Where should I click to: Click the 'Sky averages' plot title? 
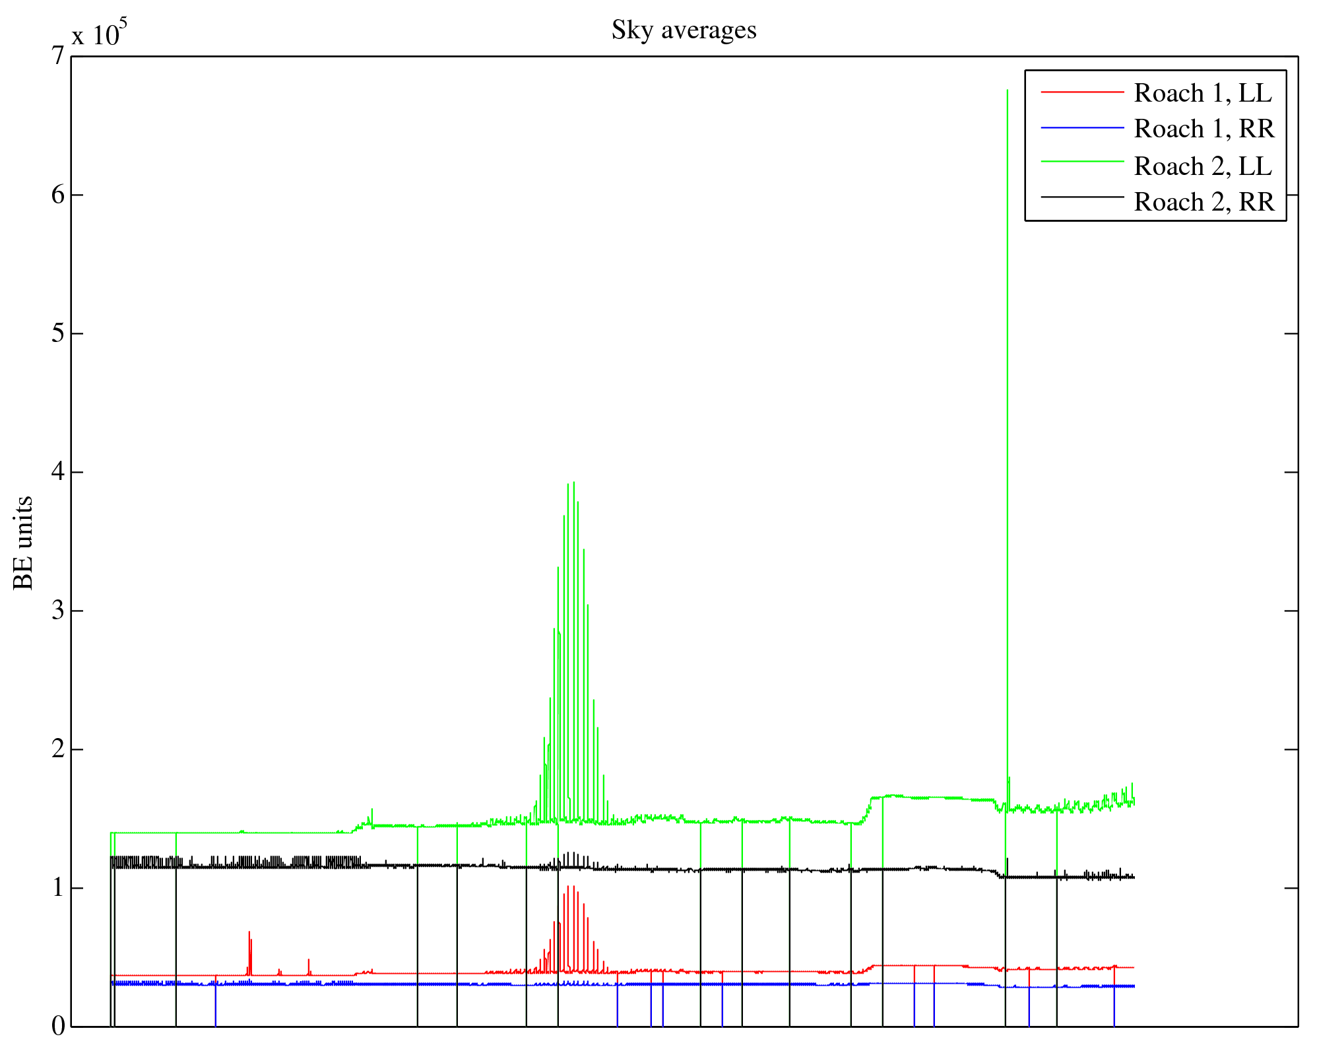coord(684,30)
